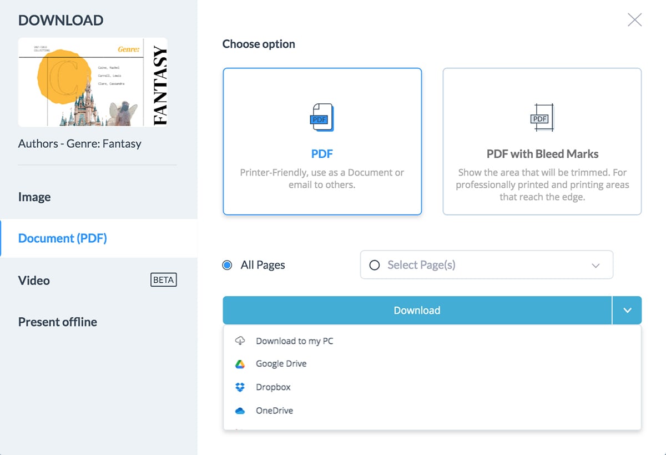Open the Download button arrow menu
The image size is (666, 455).
[x=627, y=311]
